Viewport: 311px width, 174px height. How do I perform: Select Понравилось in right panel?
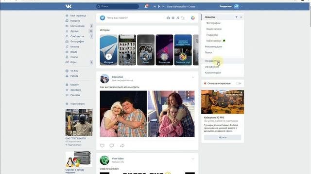212,61
